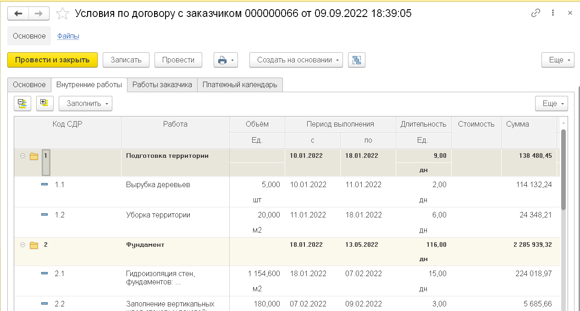The width and height of the screenshot is (580, 311).
Task: Switch to Работы заказчика tab
Action: 162,85
